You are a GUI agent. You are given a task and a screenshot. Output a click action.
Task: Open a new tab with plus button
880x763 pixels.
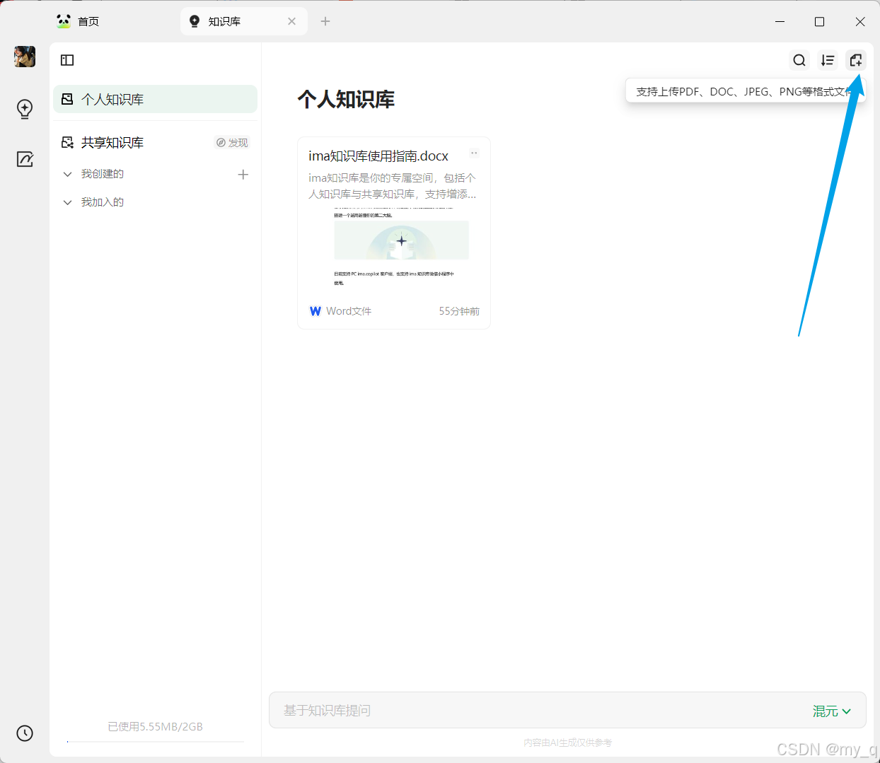325,21
